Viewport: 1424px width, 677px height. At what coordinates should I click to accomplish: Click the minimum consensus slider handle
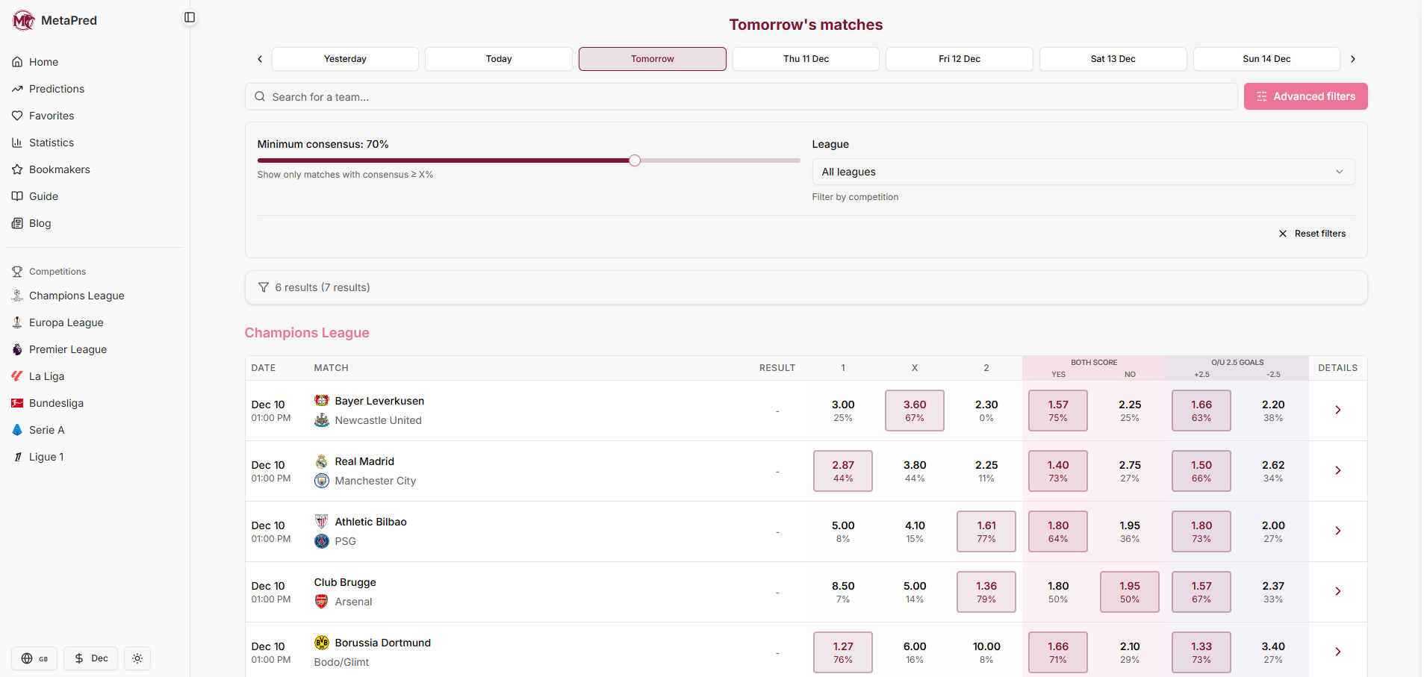(635, 160)
